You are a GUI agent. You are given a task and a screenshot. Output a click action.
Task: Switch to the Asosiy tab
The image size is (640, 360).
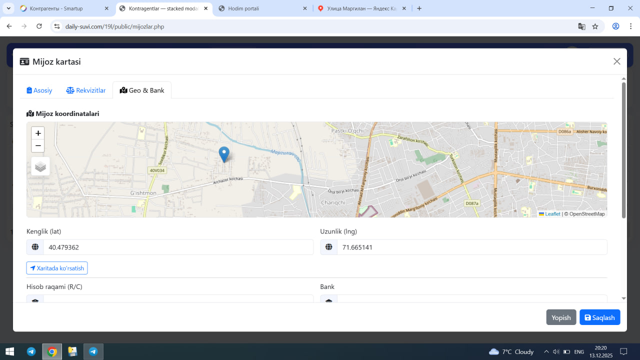pyautogui.click(x=39, y=90)
